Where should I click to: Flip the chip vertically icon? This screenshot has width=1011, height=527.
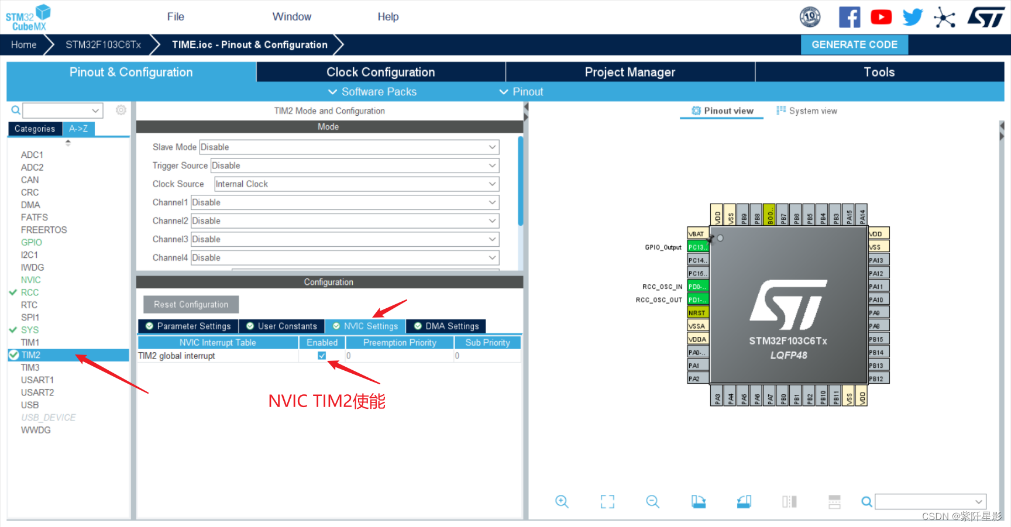click(834, 501)
